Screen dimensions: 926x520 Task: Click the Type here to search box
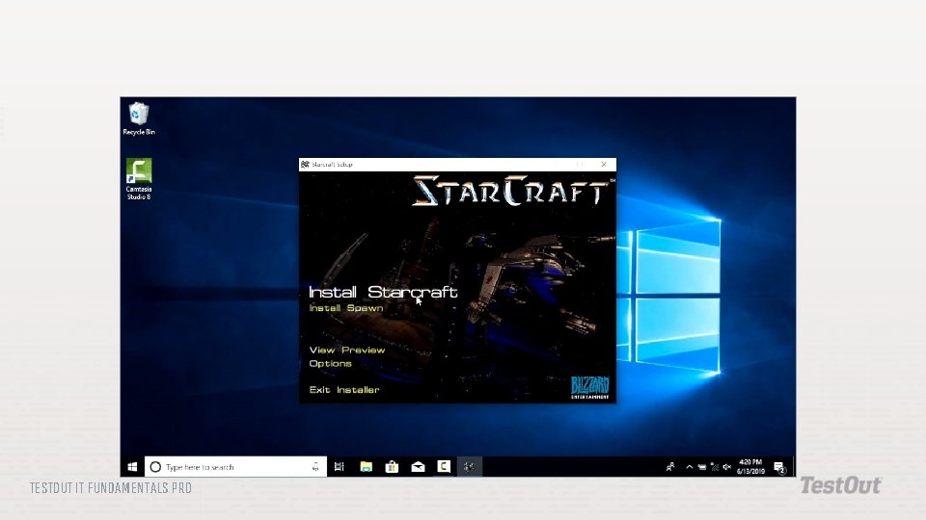click(x=235, y=467)
